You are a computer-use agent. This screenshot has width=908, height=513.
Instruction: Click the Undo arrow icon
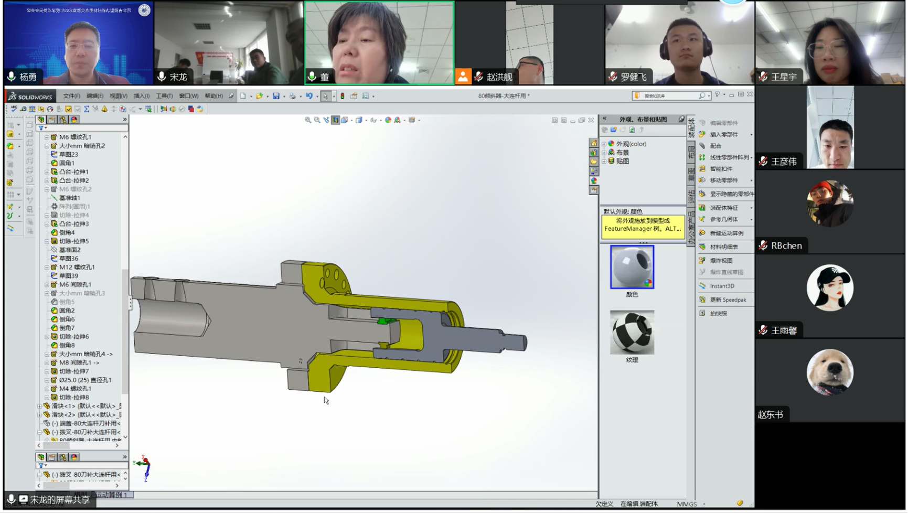tap(309, 96)
